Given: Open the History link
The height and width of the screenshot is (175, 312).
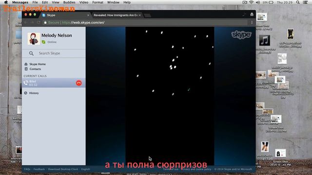Looking at the screenshot, I should [34, 93].
